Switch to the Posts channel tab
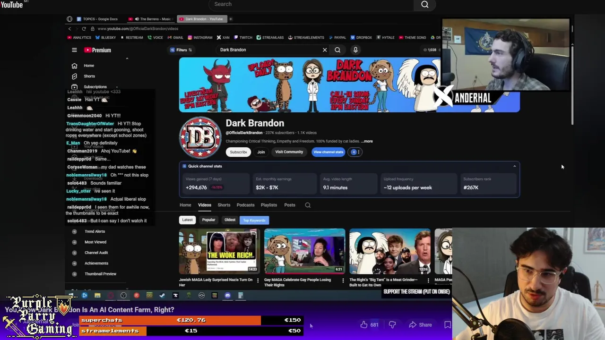This screenshot has height=340, width=605. point(290,205)
